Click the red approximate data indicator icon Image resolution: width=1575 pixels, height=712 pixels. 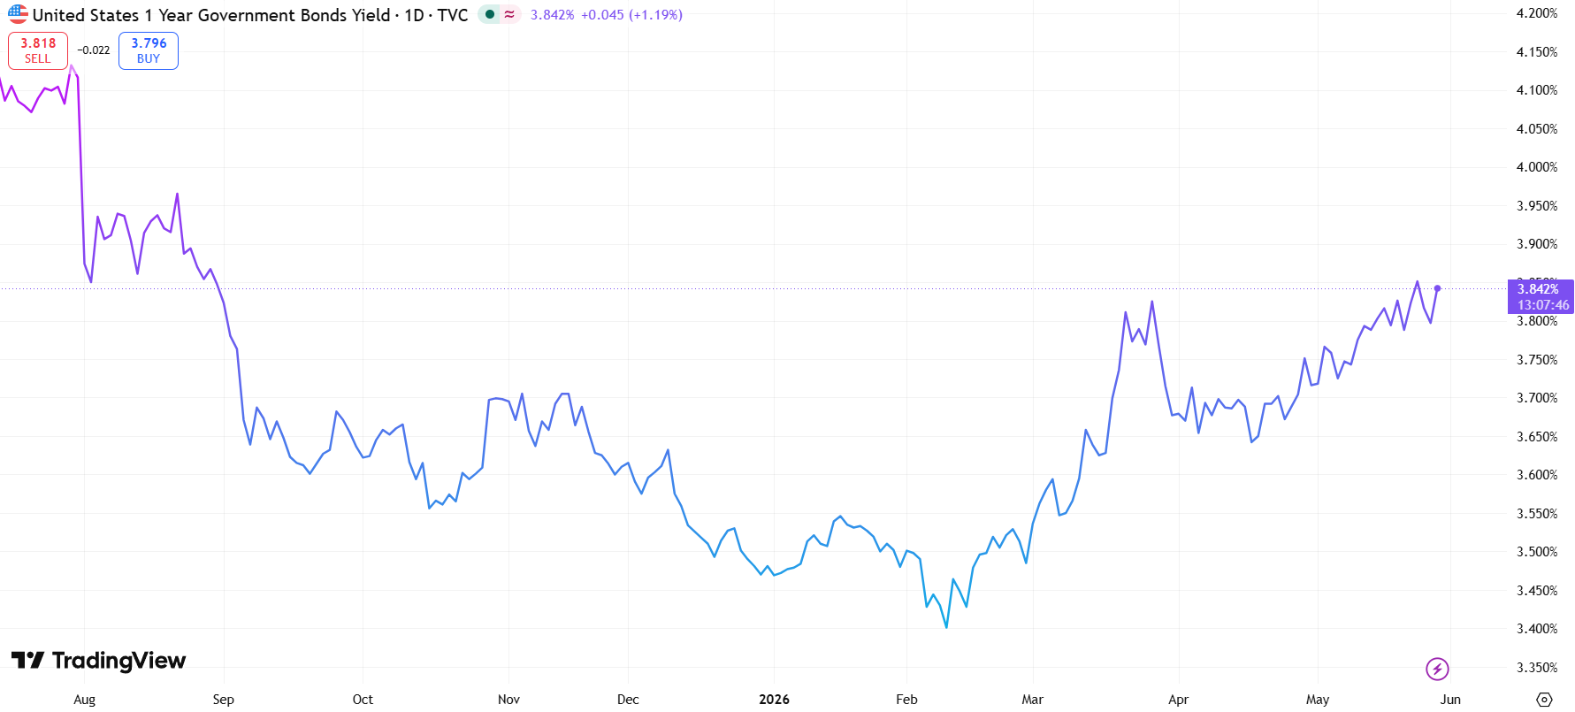point(509,14)
